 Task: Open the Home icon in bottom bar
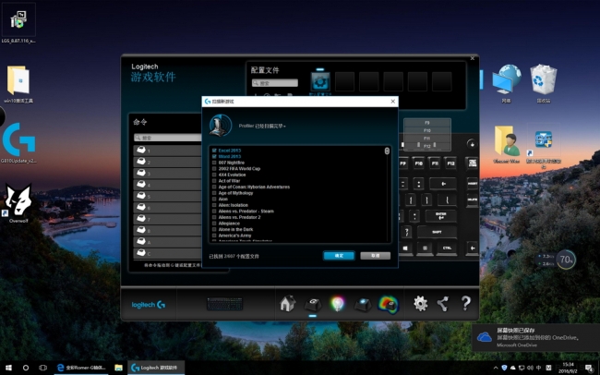tap(287, 303)
